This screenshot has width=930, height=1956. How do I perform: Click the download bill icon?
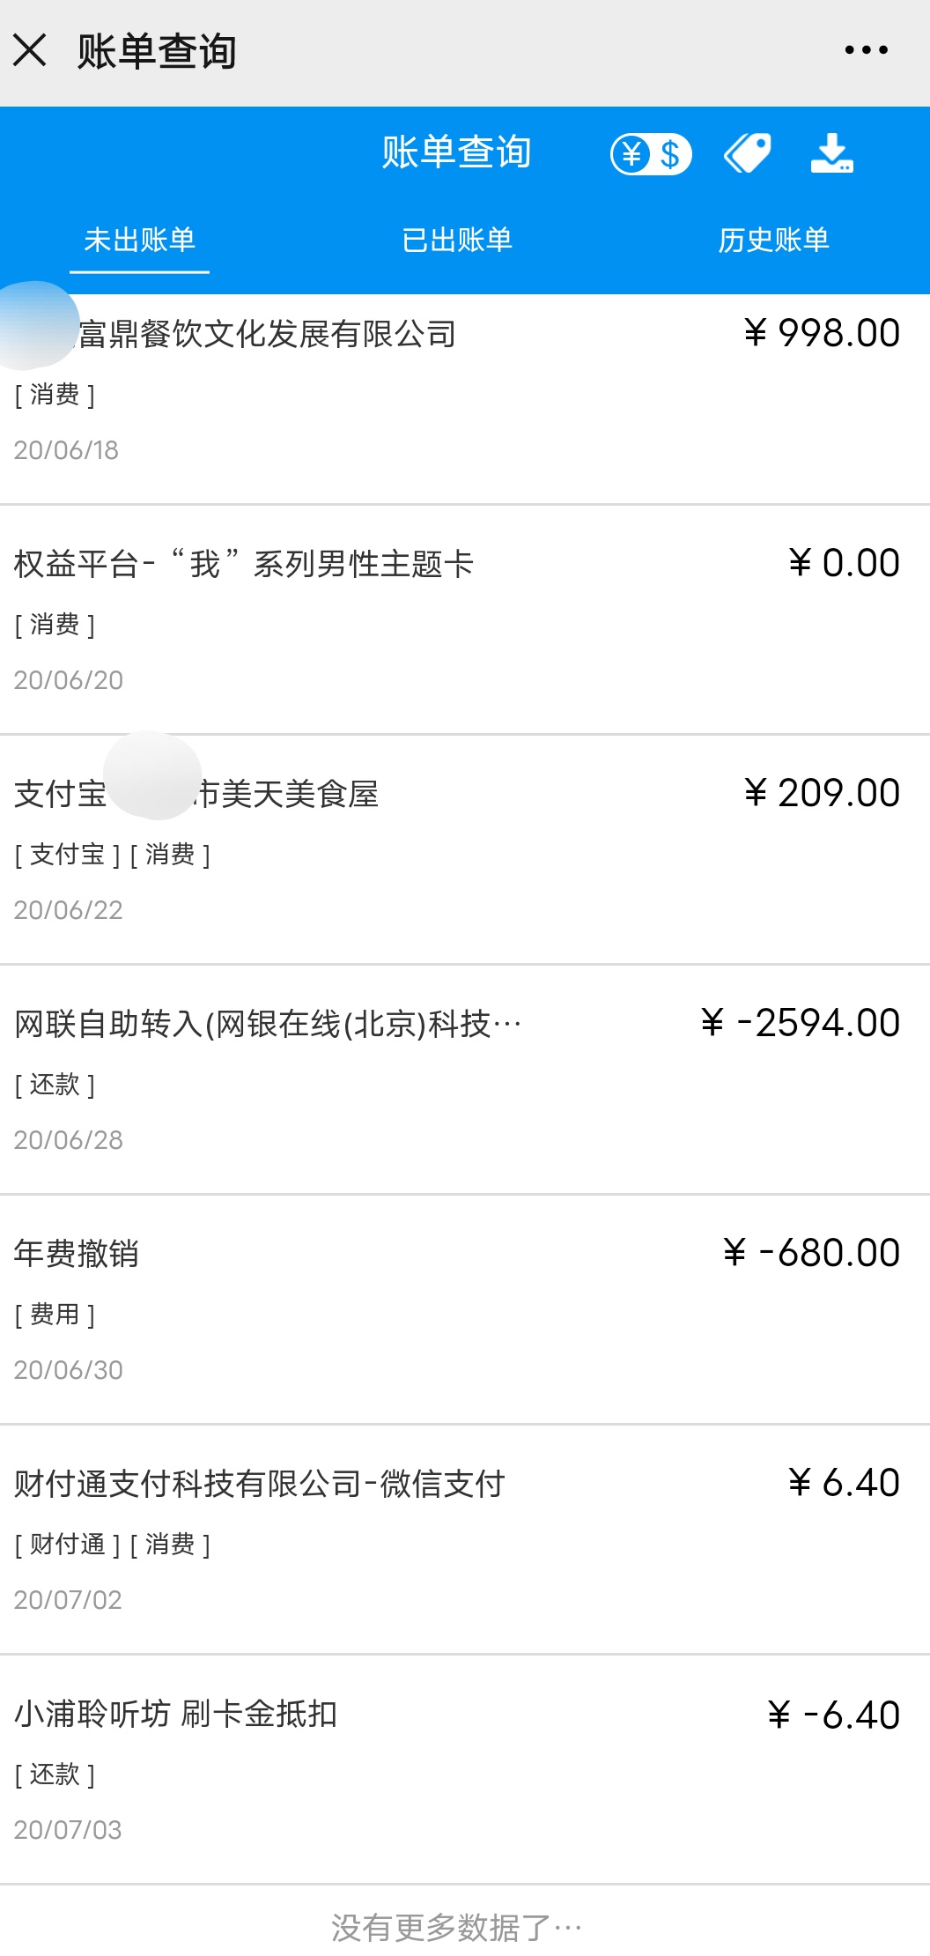click(x=831, y=153)
